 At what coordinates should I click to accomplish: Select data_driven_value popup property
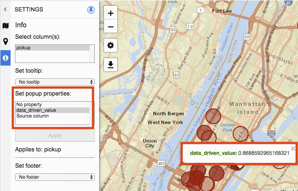click(52, 110)
